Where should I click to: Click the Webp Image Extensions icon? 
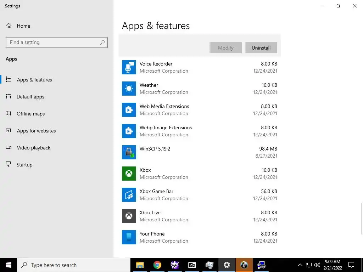pos(129,131)
